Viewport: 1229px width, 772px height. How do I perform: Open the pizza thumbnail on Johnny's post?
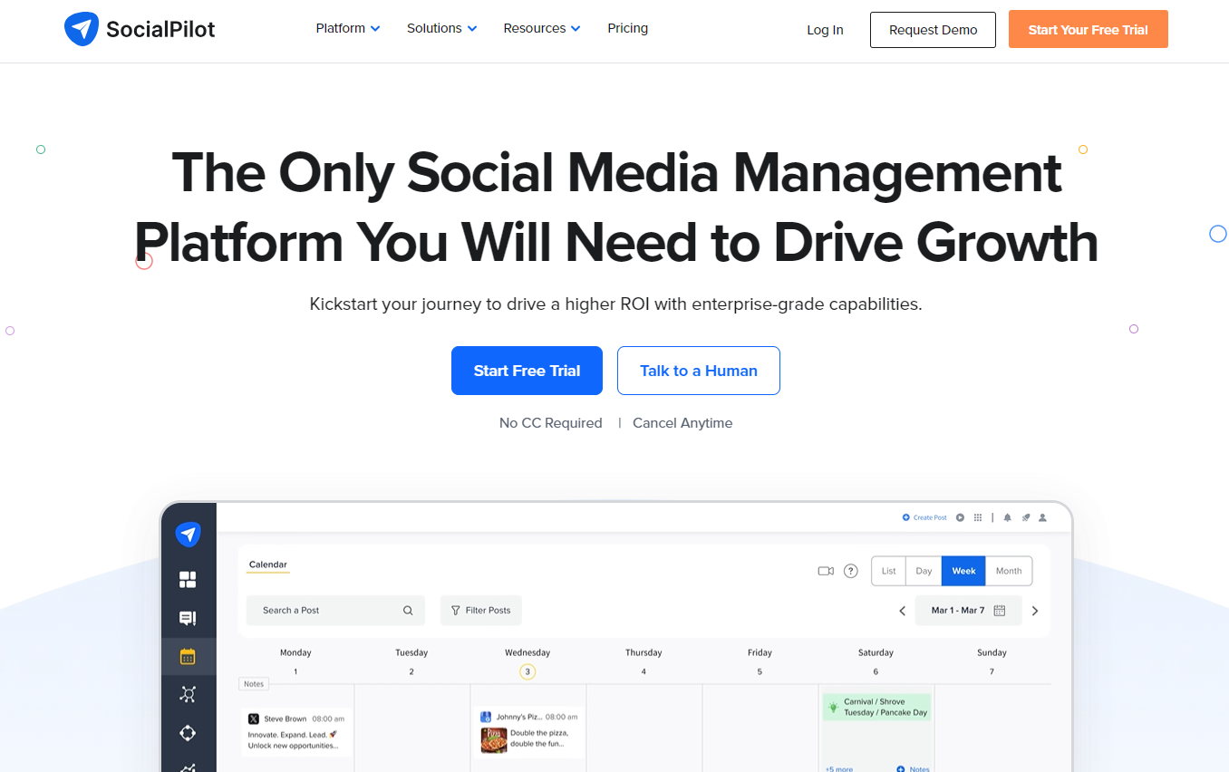pos(494,739)
